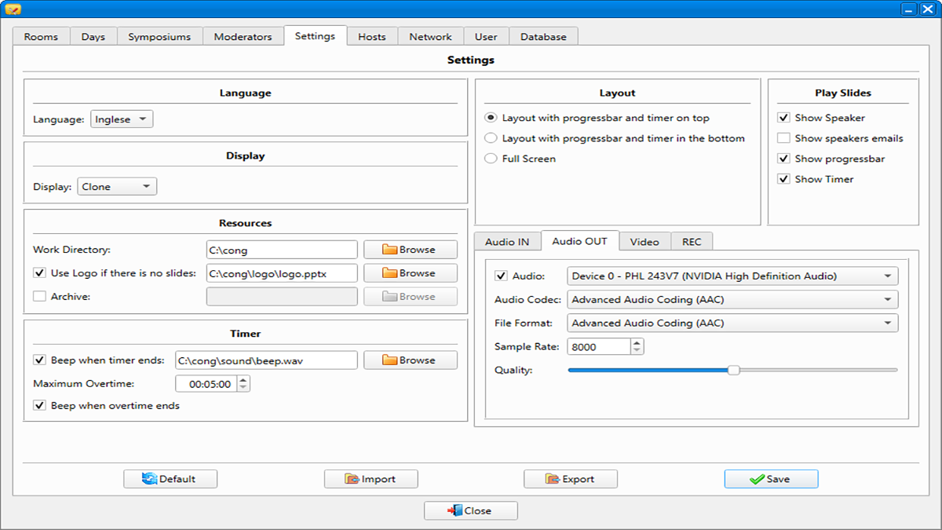Click the logo.pptx path field
Screen dimensions: 942x530
click(x=282, y=273)
